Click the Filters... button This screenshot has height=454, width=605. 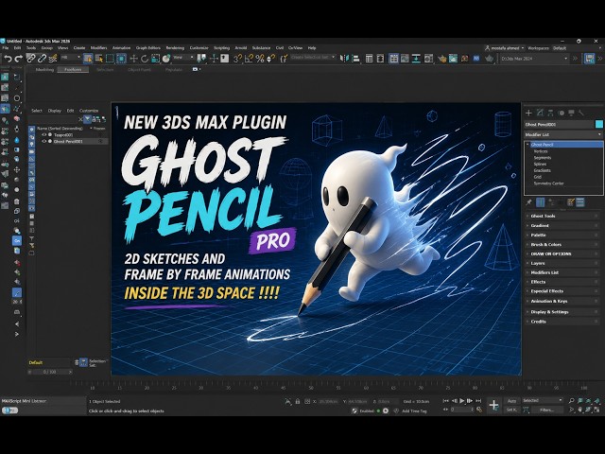pos(546,410)
